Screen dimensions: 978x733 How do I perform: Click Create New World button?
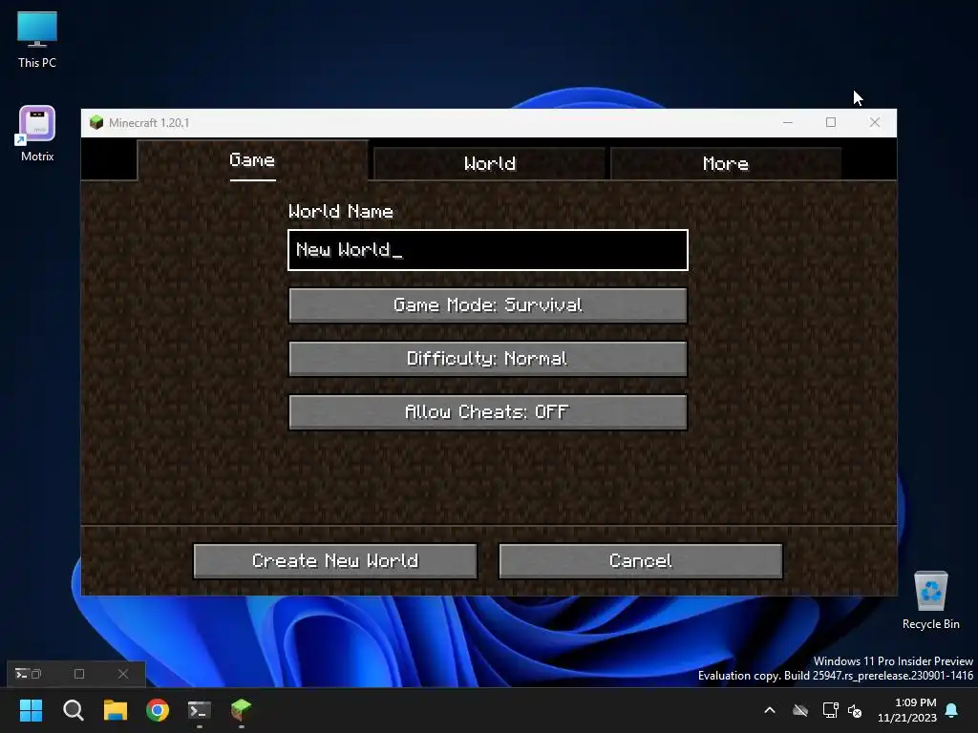click(335, 561)
